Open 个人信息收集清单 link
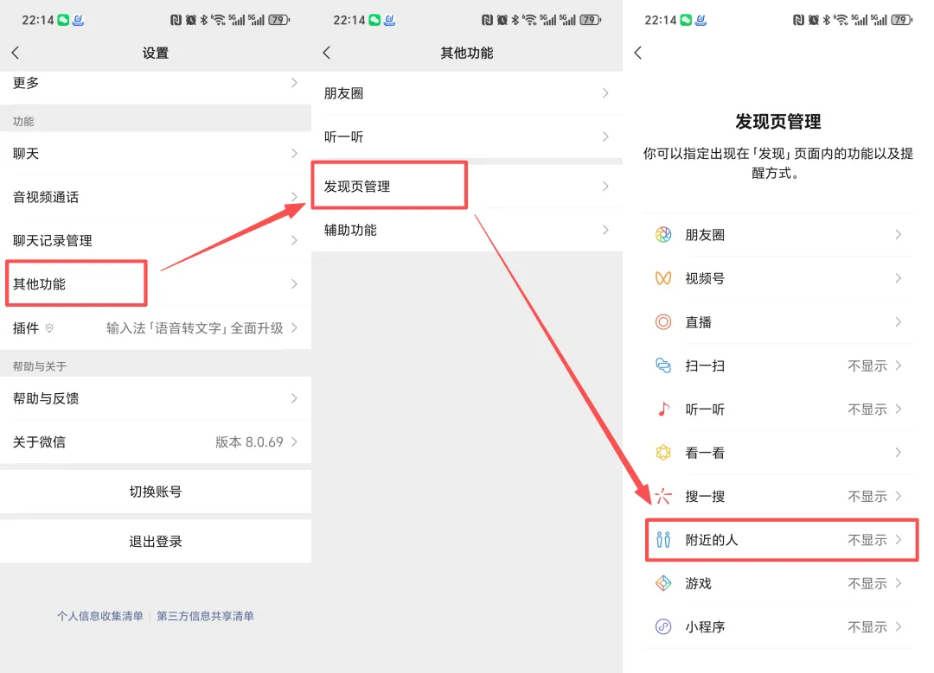 pos(100,616)
